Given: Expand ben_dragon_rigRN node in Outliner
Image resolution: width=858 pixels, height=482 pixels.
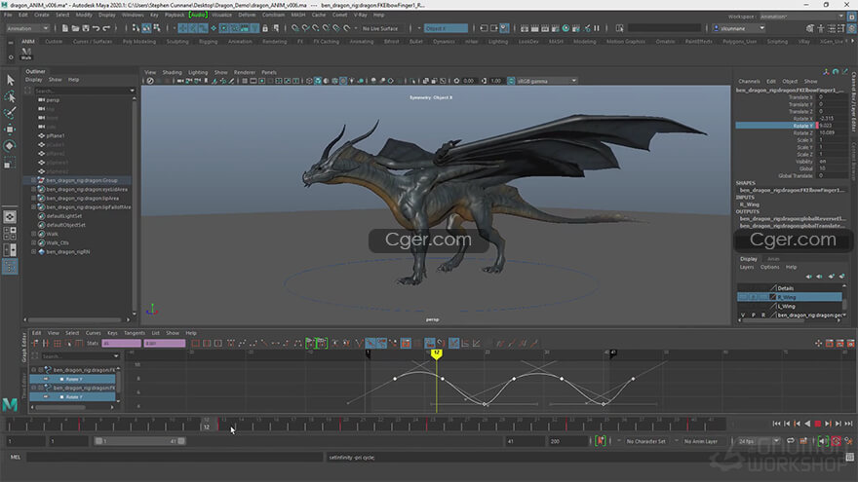Looking at the screenshot, I should (x=33, y=252).
